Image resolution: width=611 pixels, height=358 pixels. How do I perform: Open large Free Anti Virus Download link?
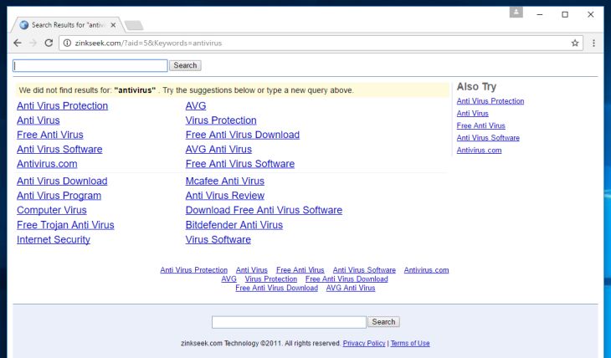pos(243,135)
